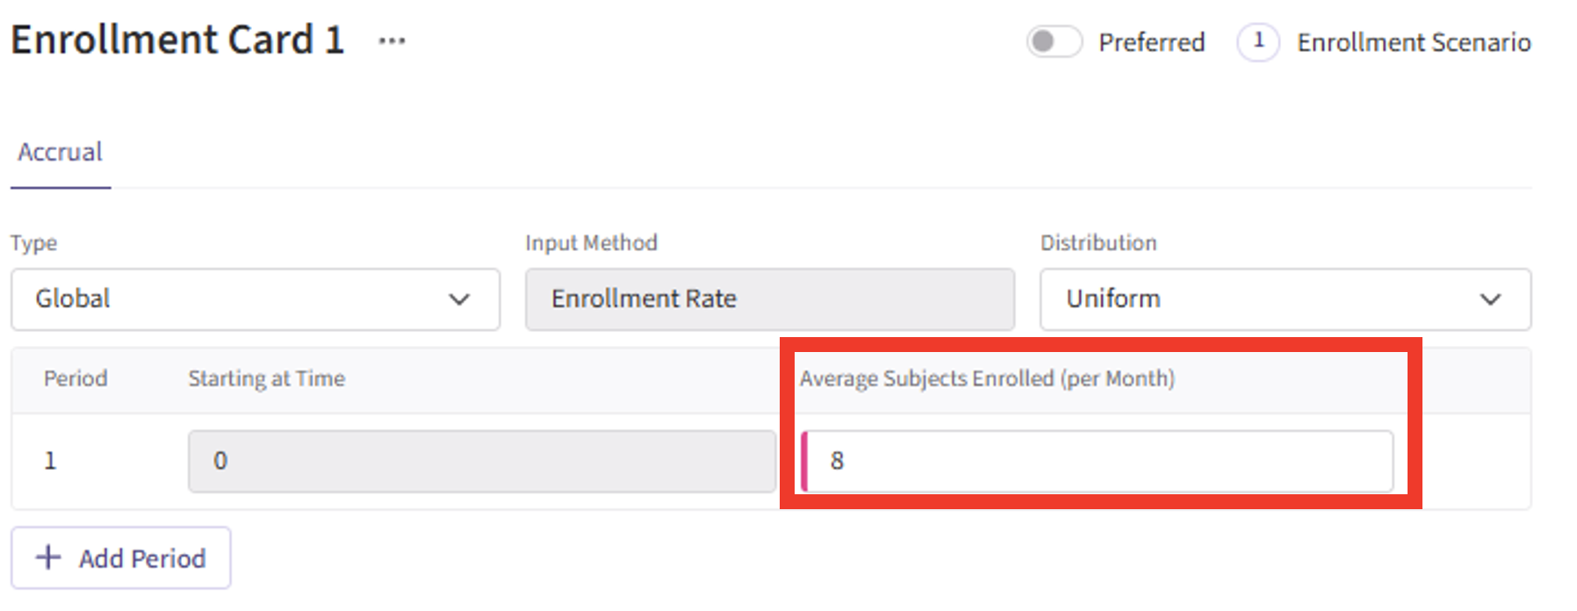Click the Enrollment Card 1 title
This screenshot has width=1577, height=611.
(177, 40)
